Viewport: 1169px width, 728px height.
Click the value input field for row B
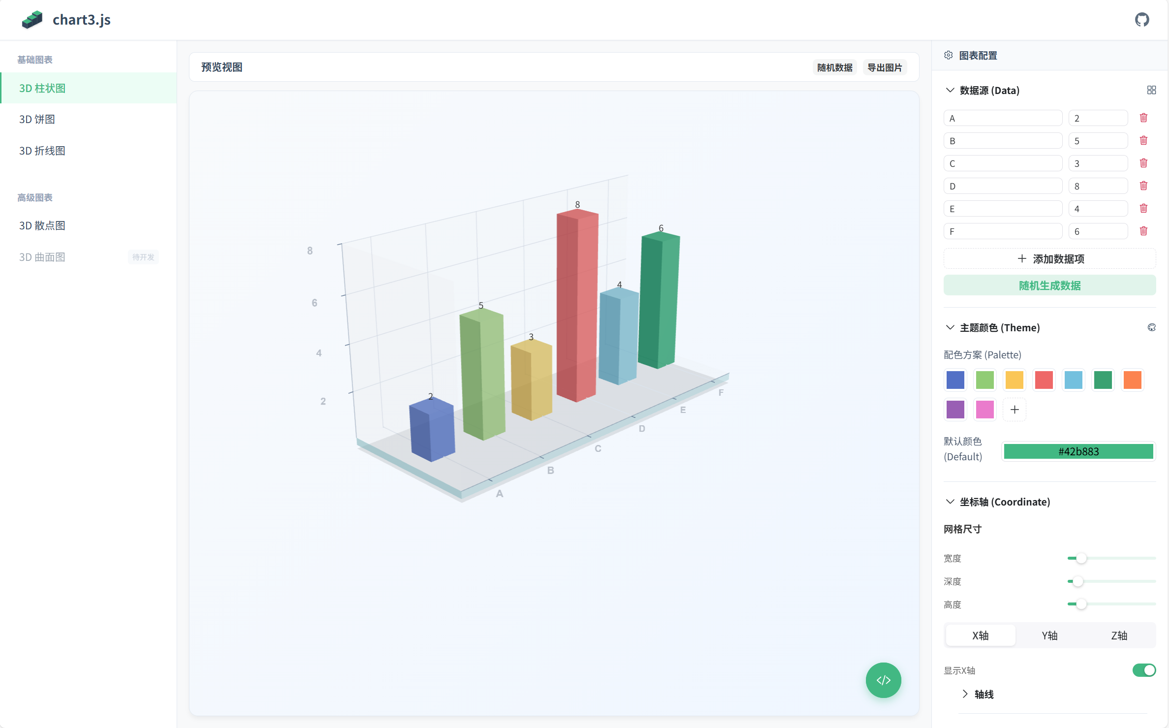coord(1098,141)
